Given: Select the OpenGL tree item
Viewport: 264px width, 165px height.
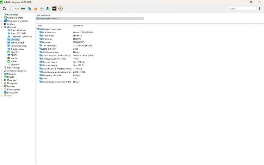Looking at the screenshot, I should pyautogui.click(x=15, y=52).
